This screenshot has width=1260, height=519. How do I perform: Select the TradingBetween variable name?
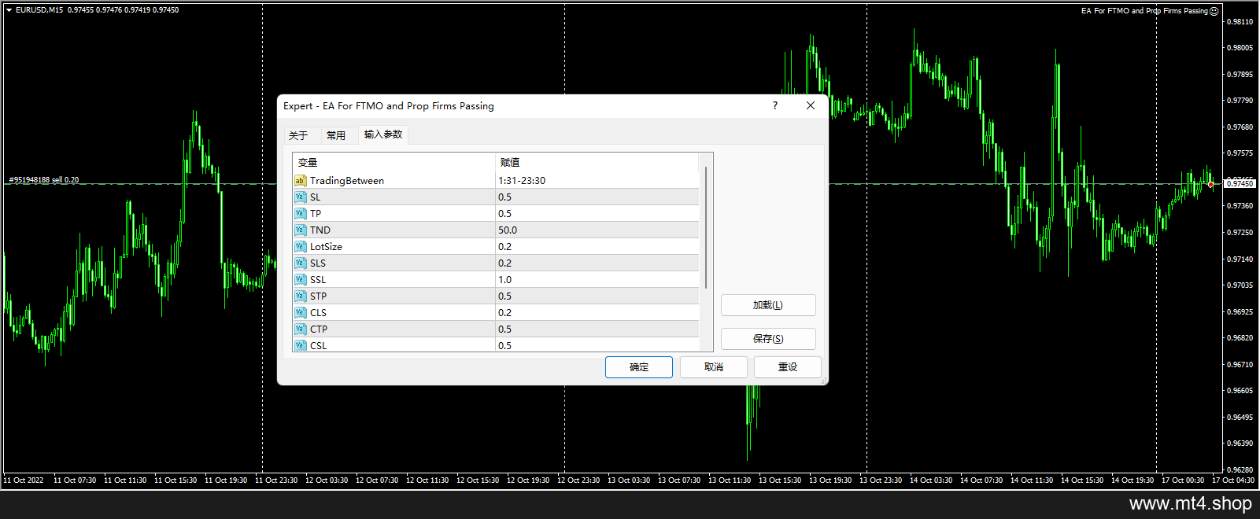tap(347, 181)
